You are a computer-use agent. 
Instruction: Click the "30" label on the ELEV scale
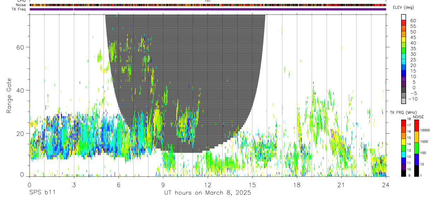[x=413, y=54]
